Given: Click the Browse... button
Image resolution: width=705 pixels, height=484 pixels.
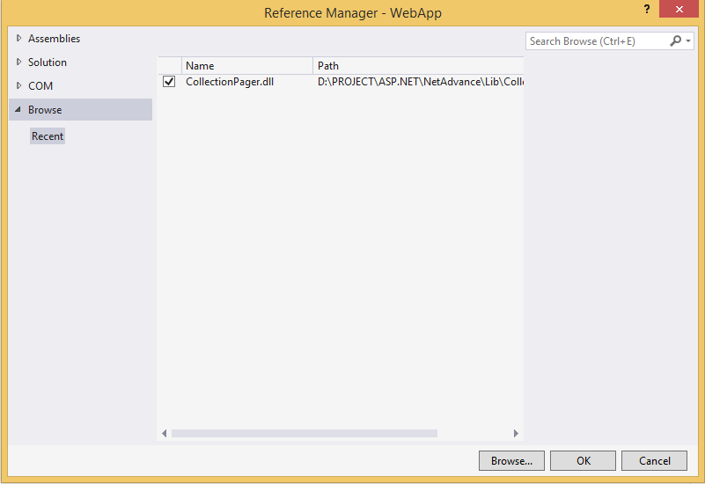Looking at the screenshot, I should pos(511,460).
